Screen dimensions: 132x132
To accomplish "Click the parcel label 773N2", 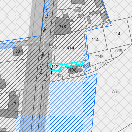I will (x=56, y=75).
